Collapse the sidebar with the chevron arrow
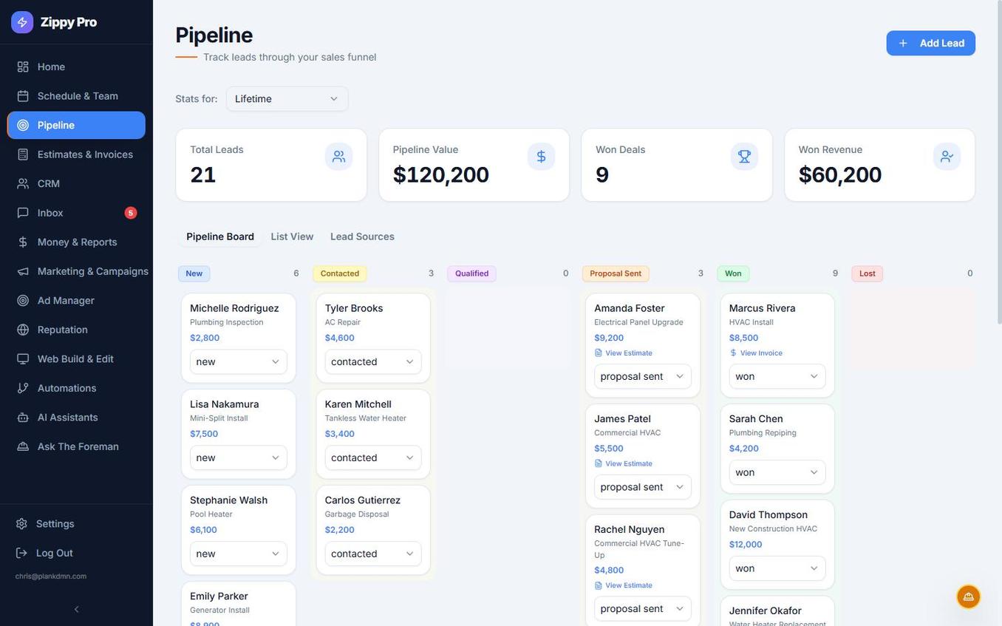The height and width of the screenshot is (626, 1002). tap(76, 610)
